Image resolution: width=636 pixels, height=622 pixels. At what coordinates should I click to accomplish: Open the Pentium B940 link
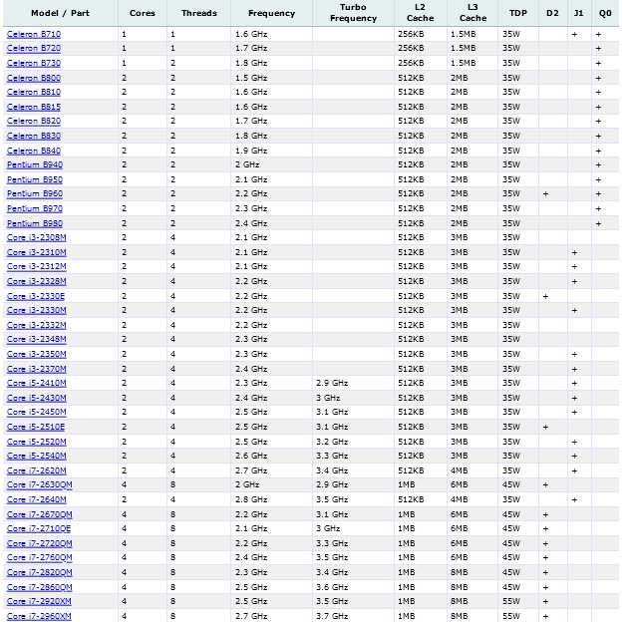point(35,164)
